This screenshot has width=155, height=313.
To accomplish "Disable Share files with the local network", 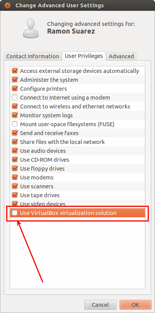I will pos(15,142).
